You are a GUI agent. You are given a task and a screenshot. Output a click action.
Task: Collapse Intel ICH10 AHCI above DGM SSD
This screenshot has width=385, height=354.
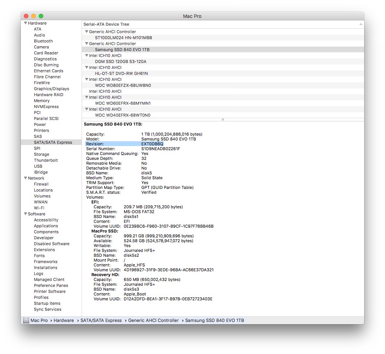(x=86, y=56)
